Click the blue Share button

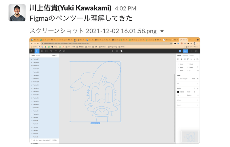pos(185,51)
